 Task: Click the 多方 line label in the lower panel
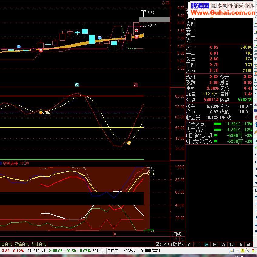click(150, 173)
